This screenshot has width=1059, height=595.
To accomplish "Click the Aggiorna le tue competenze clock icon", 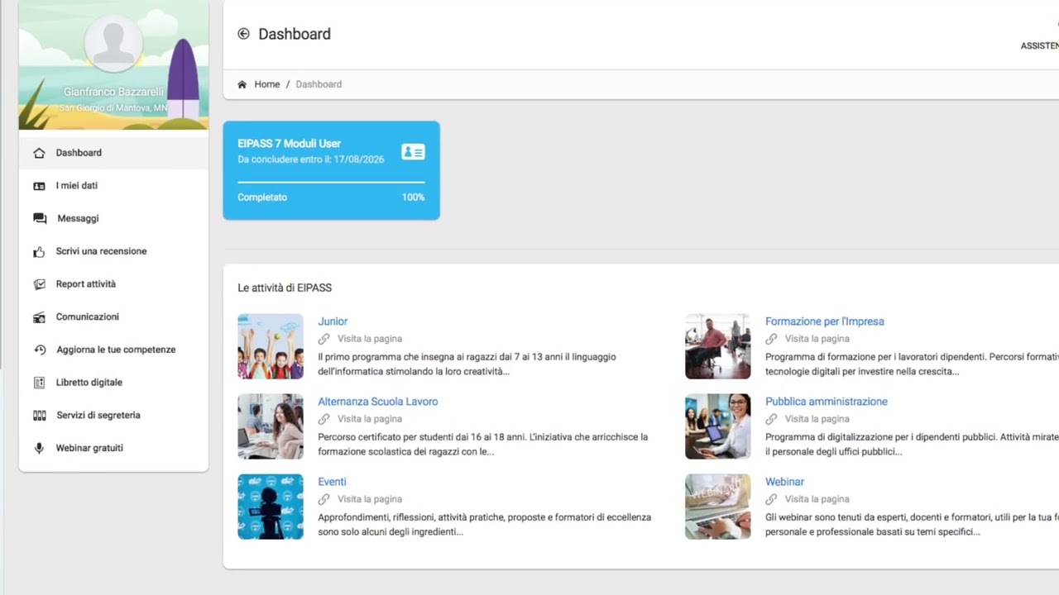I will click(x=40, y=350).
